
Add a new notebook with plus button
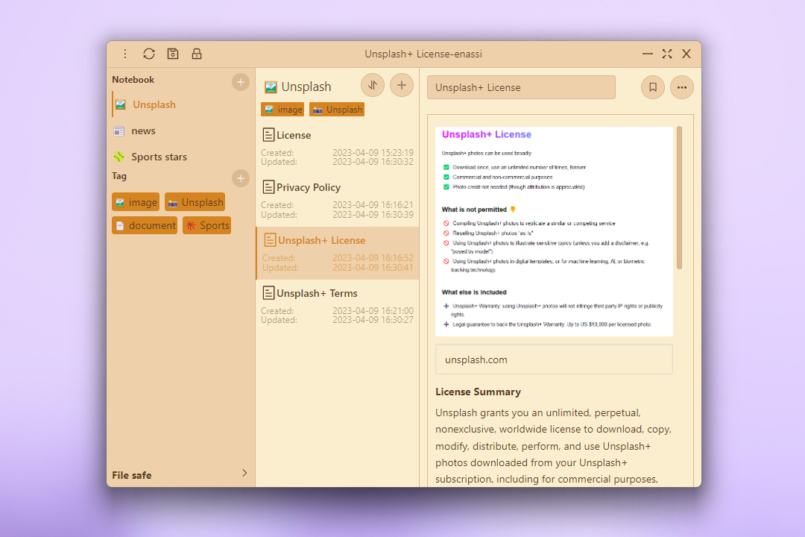click(x=240, y=82)
